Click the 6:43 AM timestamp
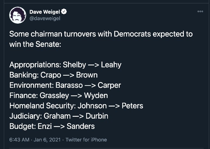This screenshot has height=149, width=210. pyautogui.click(x=19, y=140)
